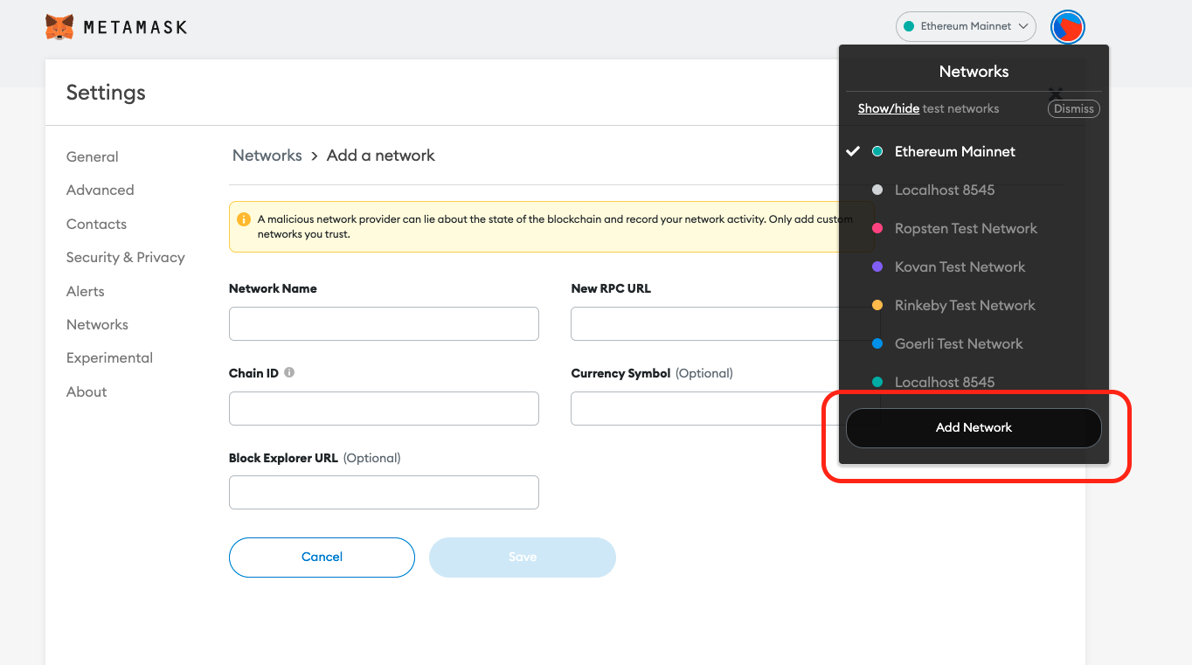Focus the Network Name field
The image size is (1192, 665).
pyautogui.click(x=384, y=323)
